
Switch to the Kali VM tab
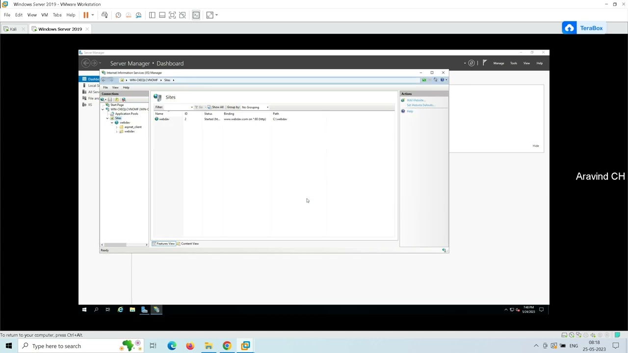click(13, 29)
